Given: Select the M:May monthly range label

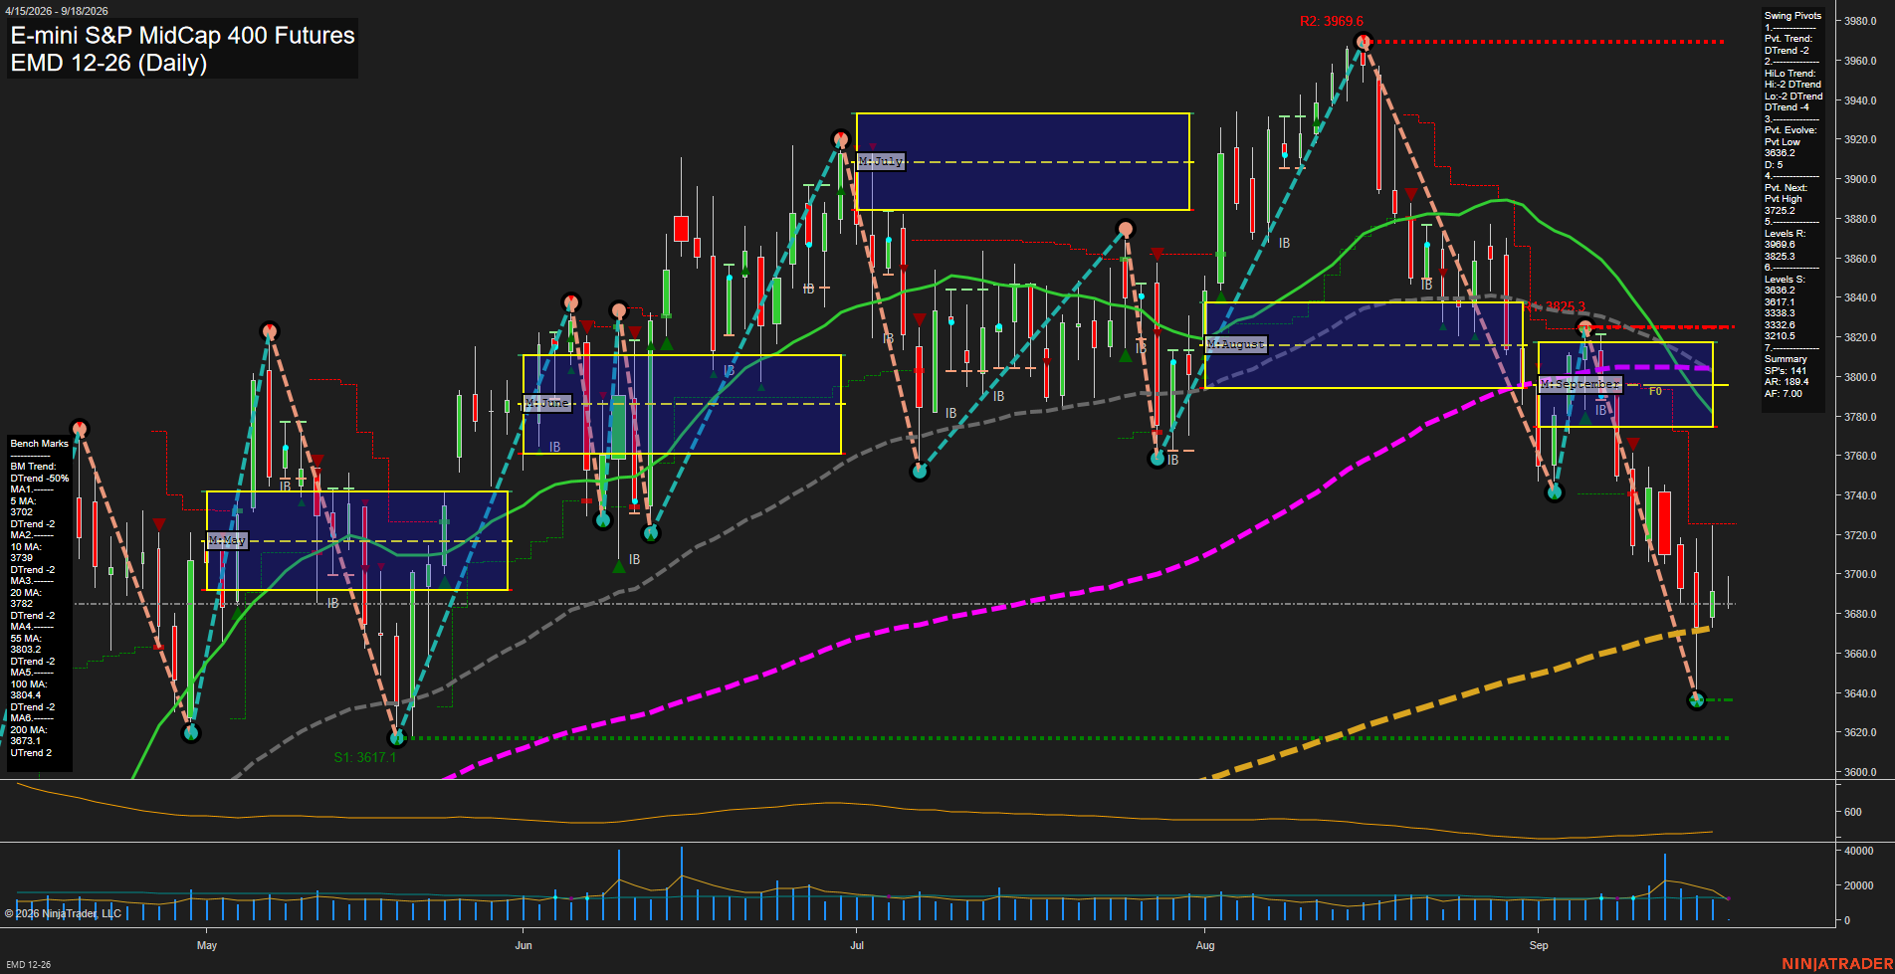Looking at the screenshot, I should coord(227,540).
